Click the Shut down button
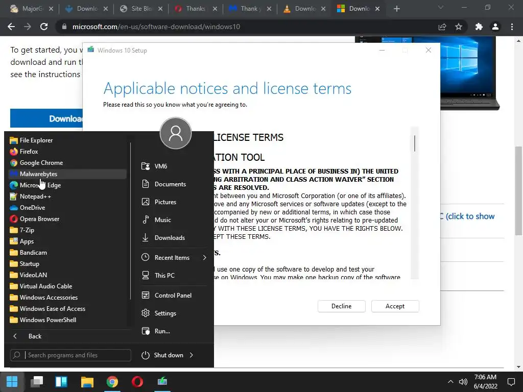 pos(162,355)
